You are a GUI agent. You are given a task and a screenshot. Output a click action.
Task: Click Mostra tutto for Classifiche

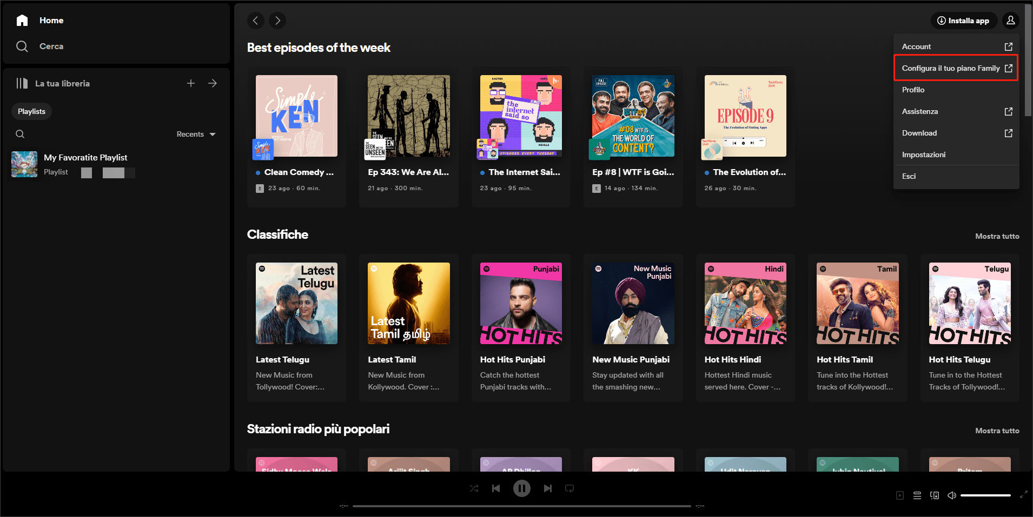(x=997, y=236)
